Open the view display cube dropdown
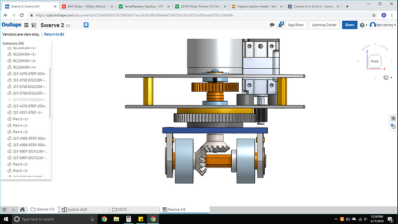The width and height of the screenshot is (398, 224). pyautogui.click(x=388, y=77)
